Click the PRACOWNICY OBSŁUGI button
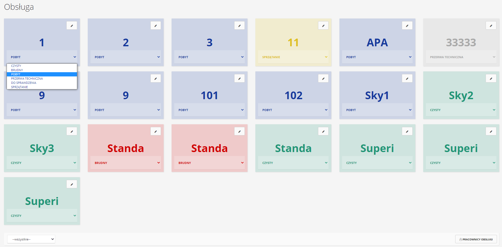This screenshot has height=247, width=502. click(476, 239)
